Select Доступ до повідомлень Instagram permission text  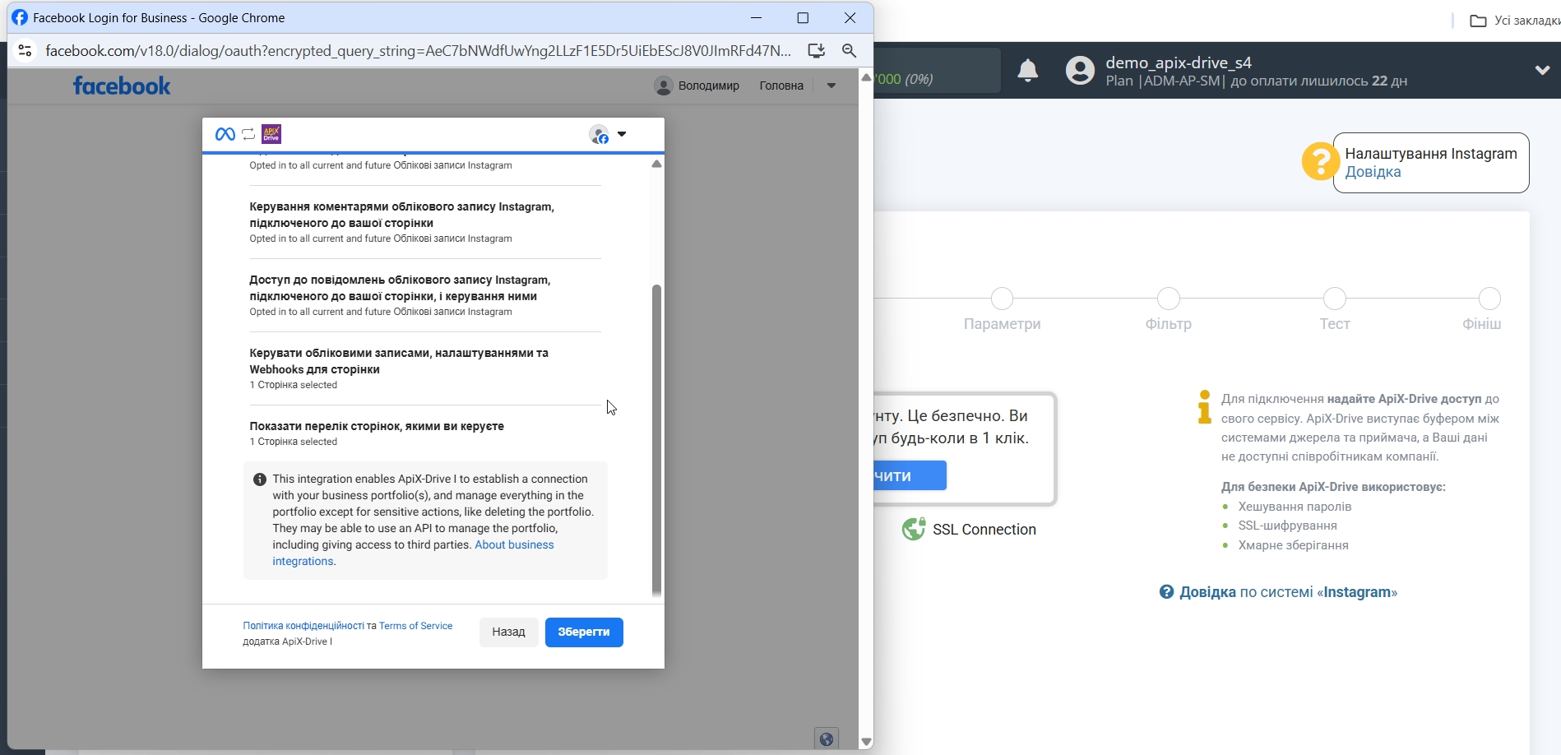(400, 288)
